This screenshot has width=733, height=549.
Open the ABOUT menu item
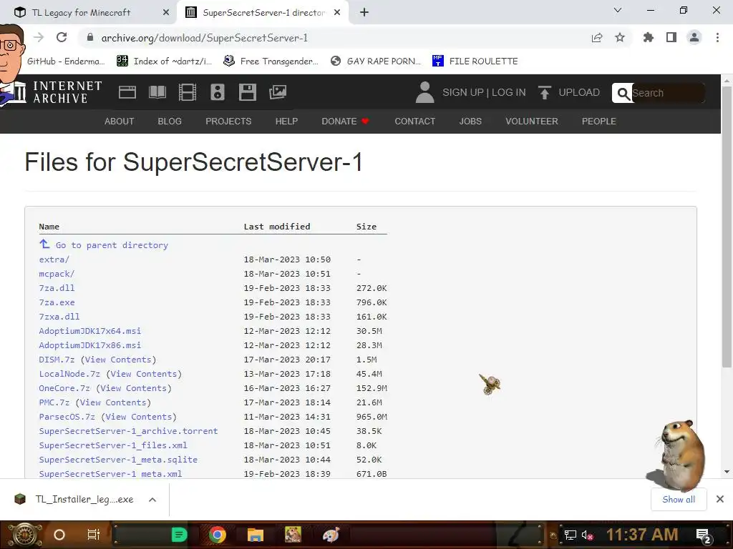[120, 122]
